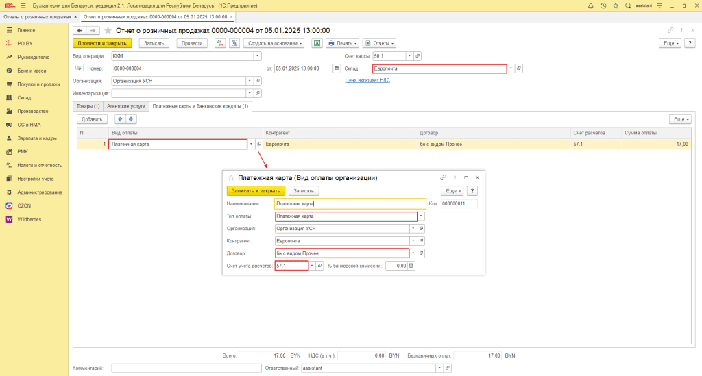Move table row up
Screen dimensions: 702x376
(x=120, y=119)
